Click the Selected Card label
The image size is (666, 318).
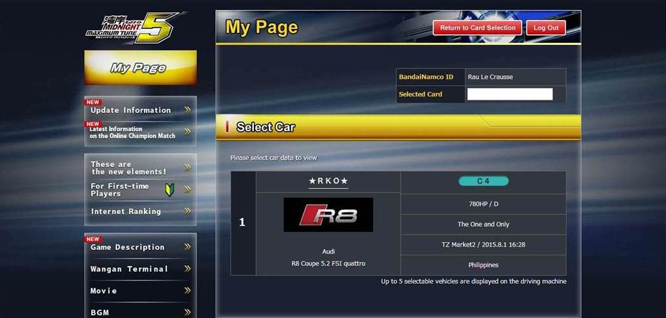pos(420,94)
